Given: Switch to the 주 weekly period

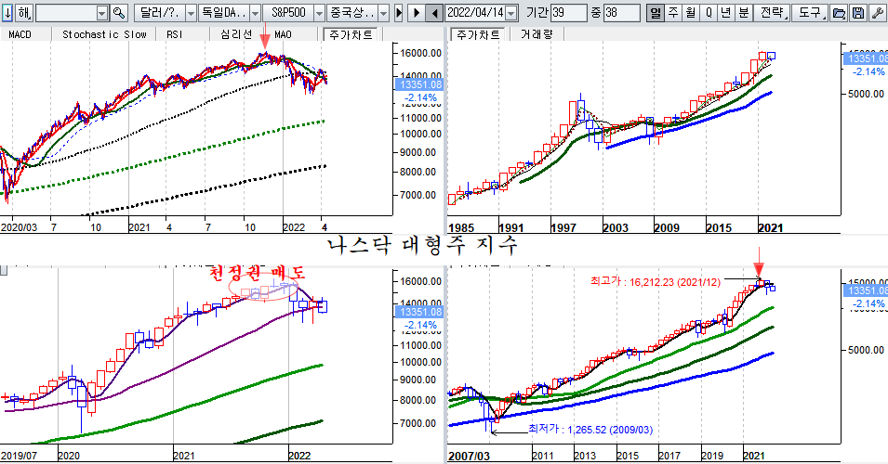Looking at the screenshot, I should pyautogui.click(x=672, y=14).
